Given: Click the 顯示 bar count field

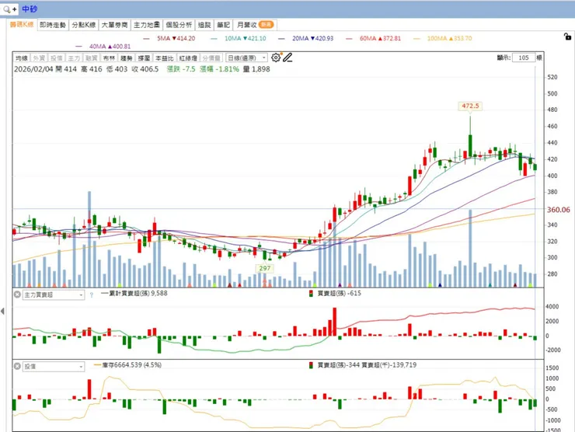Looking at the screenshot, I should (x=524, y=57).
